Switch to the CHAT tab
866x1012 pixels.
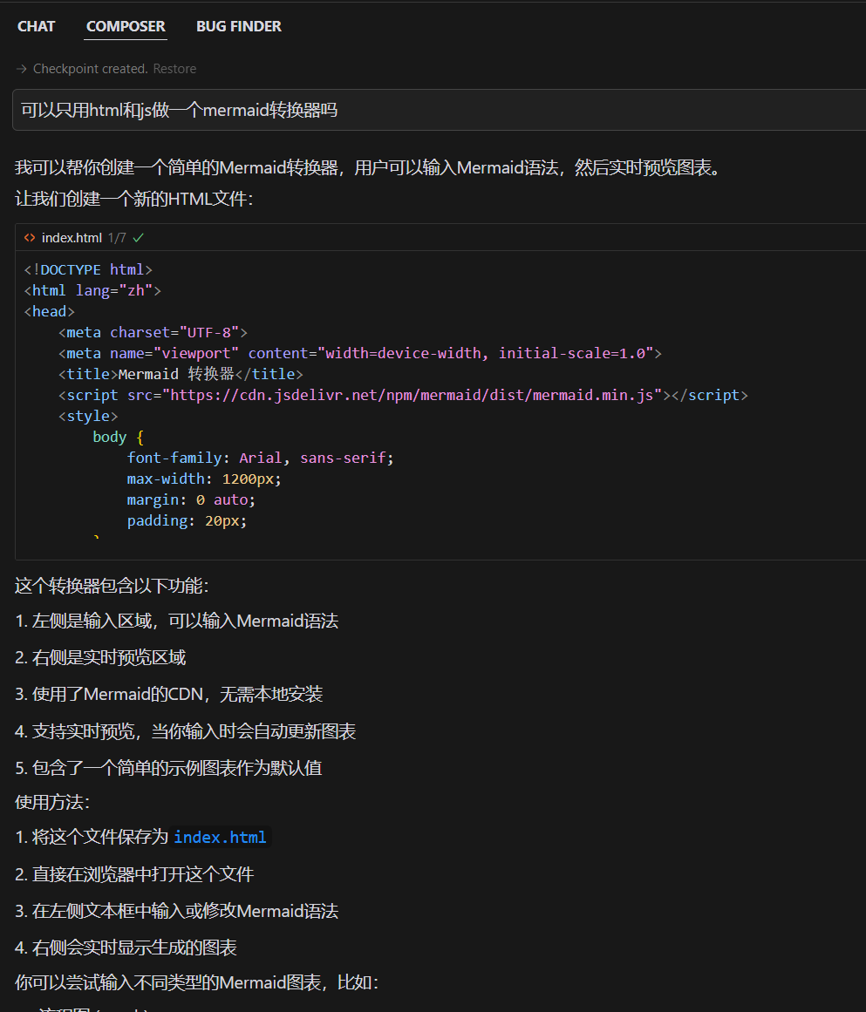point(36,26)
